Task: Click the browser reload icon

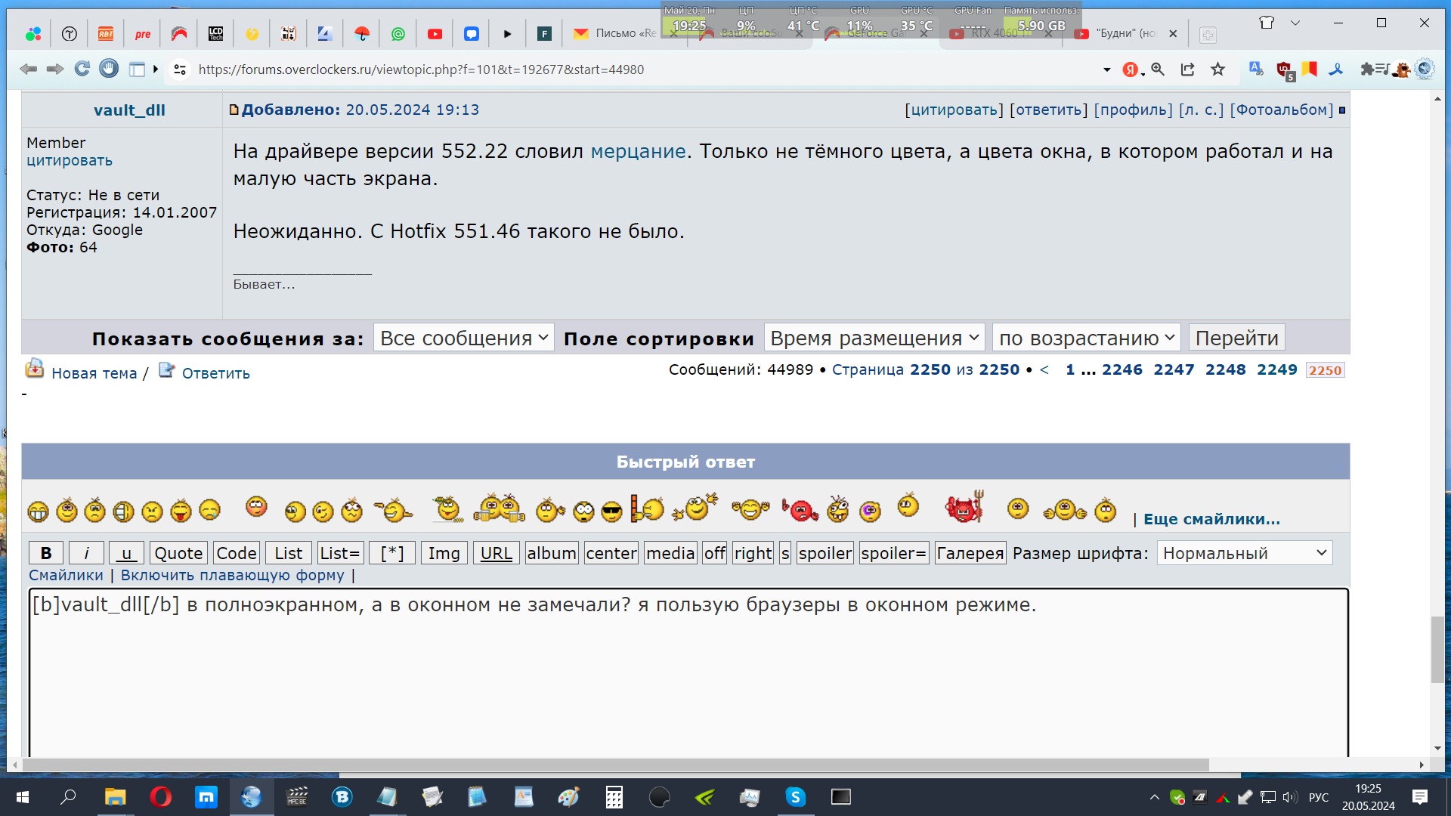Action: pyautogui.click(x=82, y=70)
